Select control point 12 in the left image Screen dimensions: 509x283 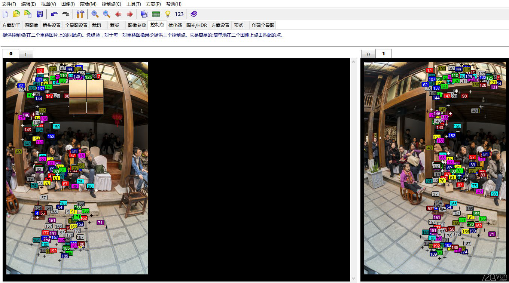(40, 70)
